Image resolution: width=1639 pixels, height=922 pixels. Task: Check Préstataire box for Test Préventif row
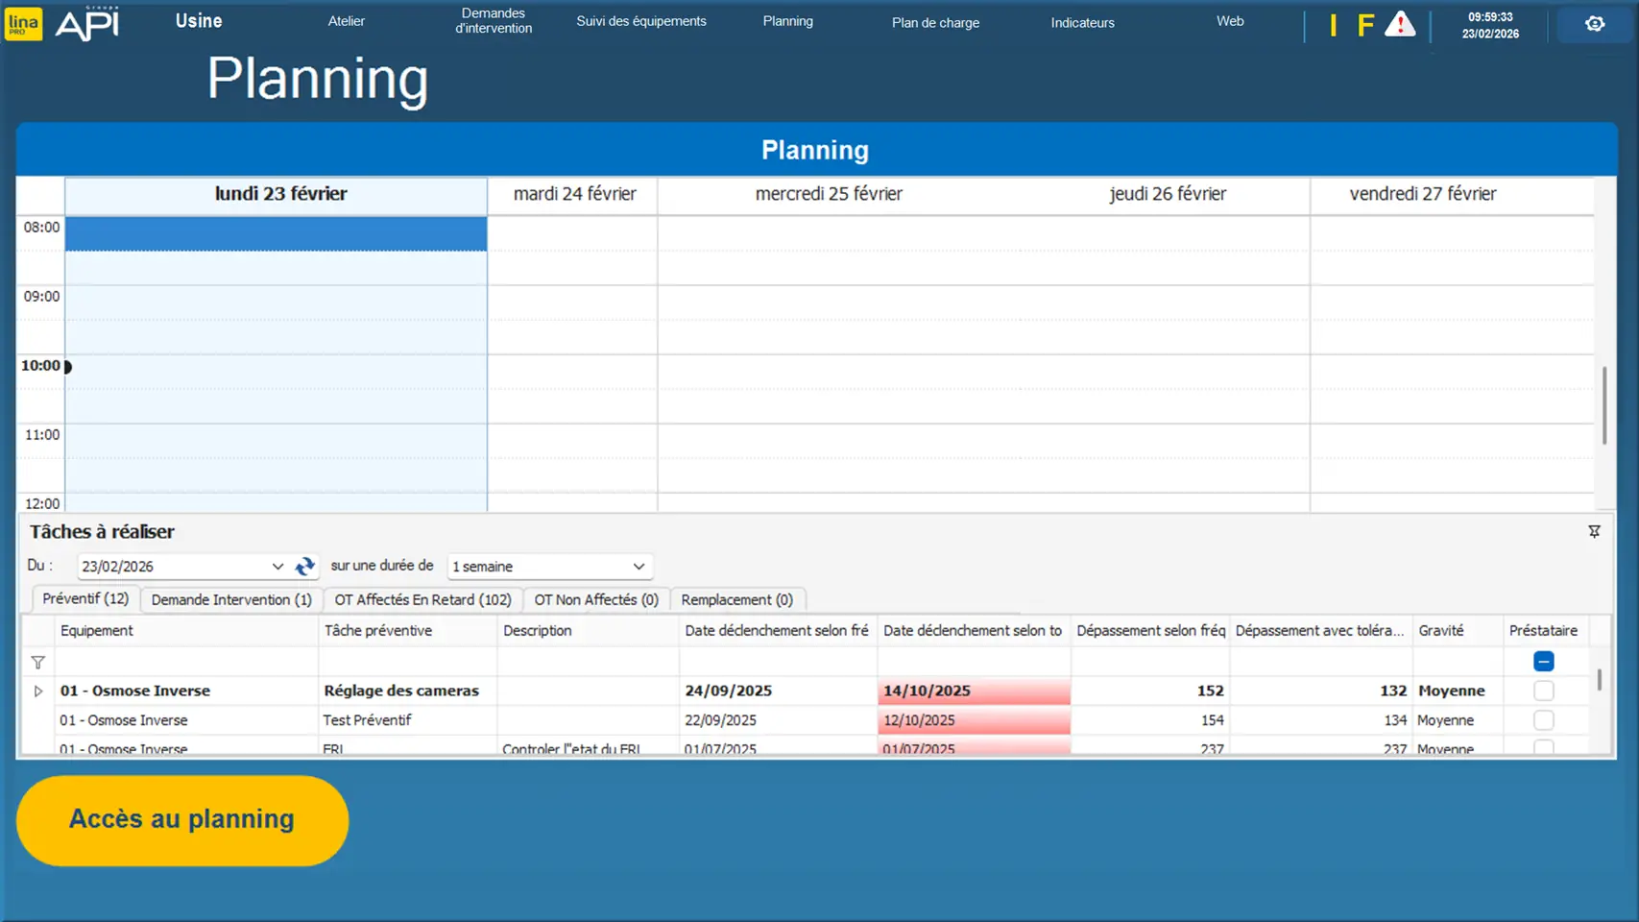[x=1543, y=720]
